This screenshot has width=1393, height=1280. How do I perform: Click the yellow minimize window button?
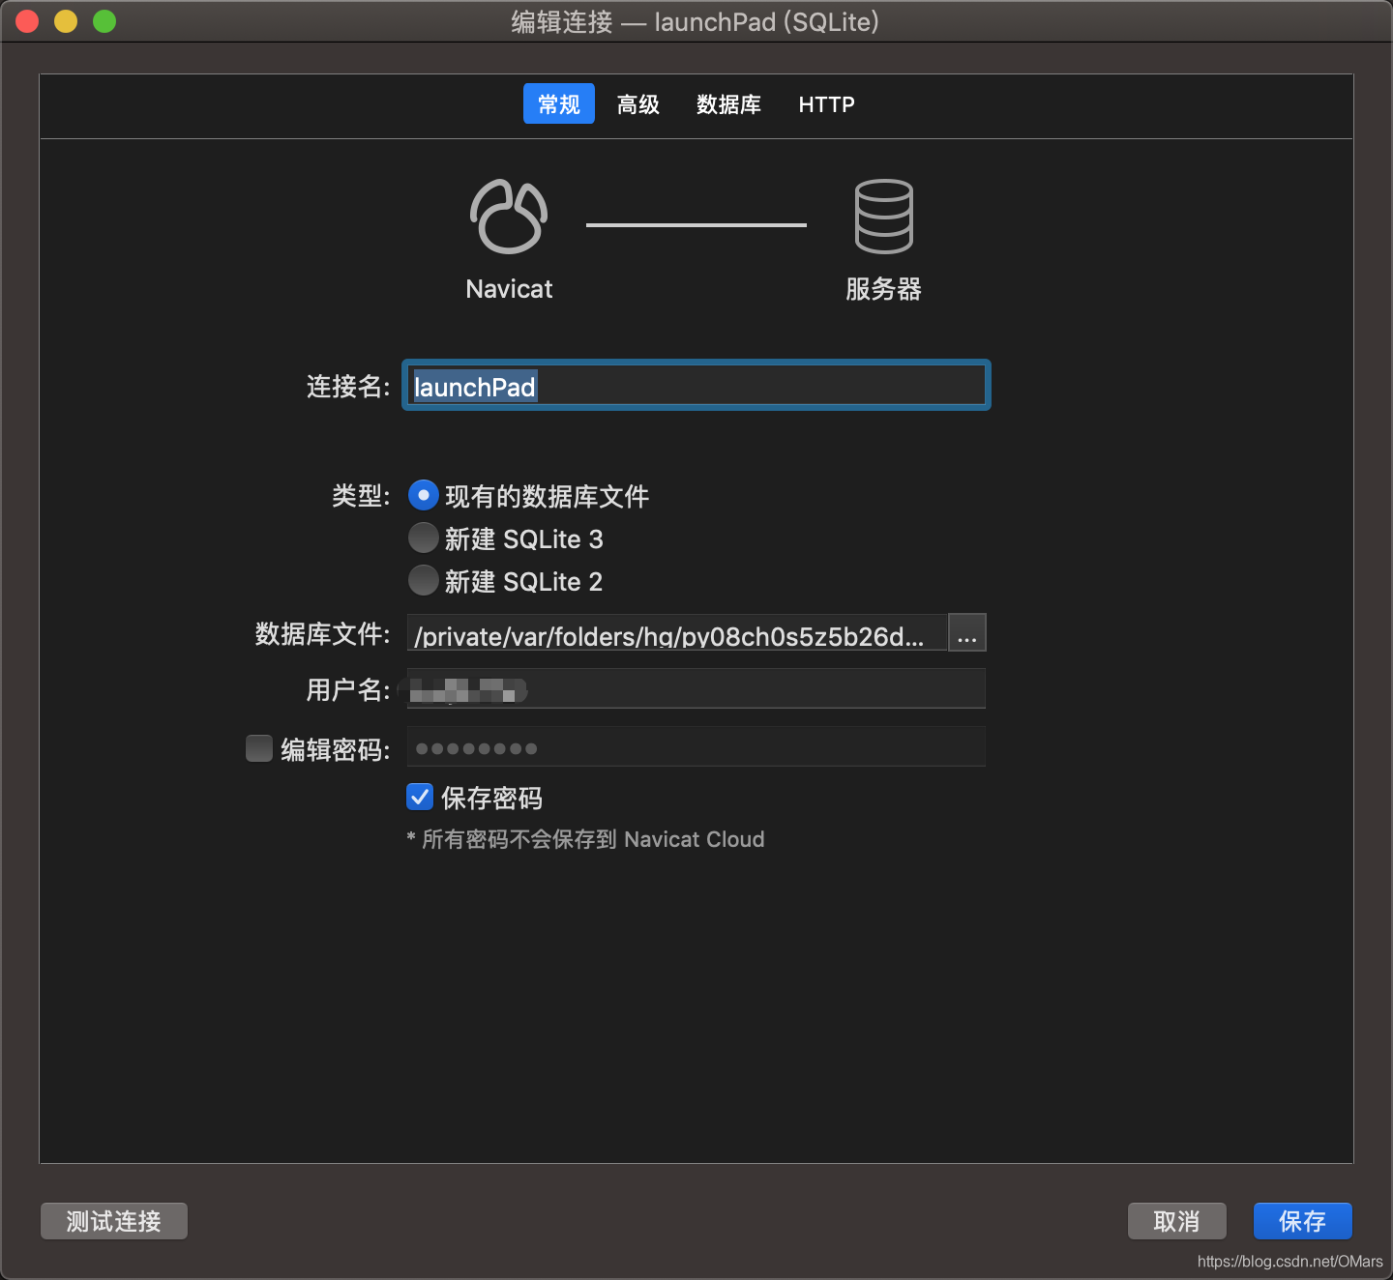click(x=66, y=21)
